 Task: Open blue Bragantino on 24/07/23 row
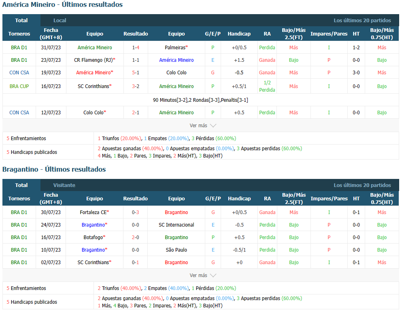point(93,225)
